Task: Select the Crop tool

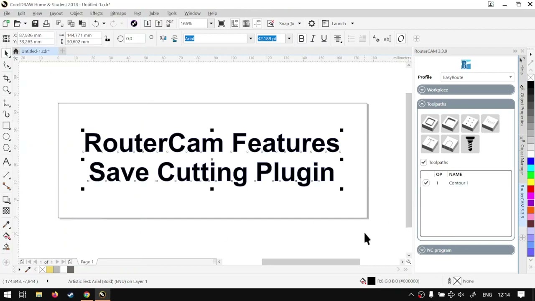Action: (6, 78)
